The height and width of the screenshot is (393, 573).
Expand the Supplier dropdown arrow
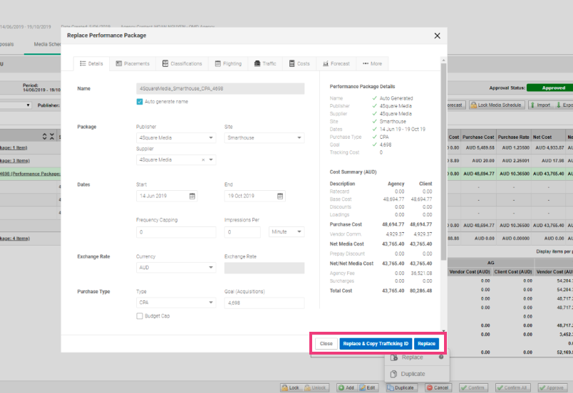pyautogui.click(x=211, y=159)
